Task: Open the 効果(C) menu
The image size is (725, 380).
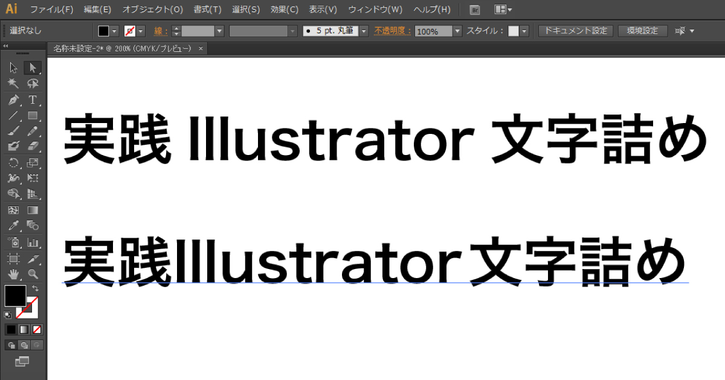Action: point(285,10)
